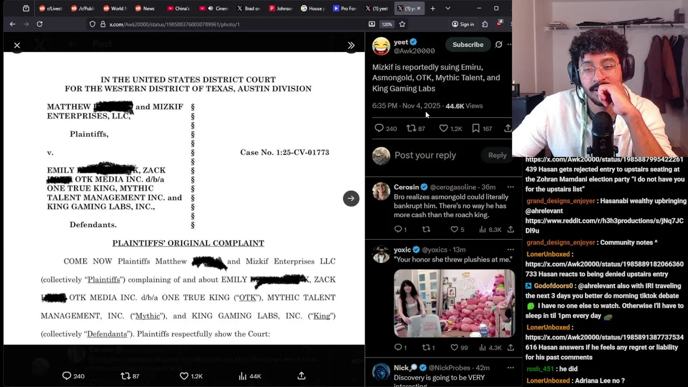688x387 pixels.
Task: Like yoxic's comment showing 99 likes
Action: 454,348
